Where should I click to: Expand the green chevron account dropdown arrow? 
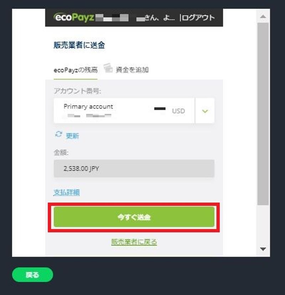205,111
